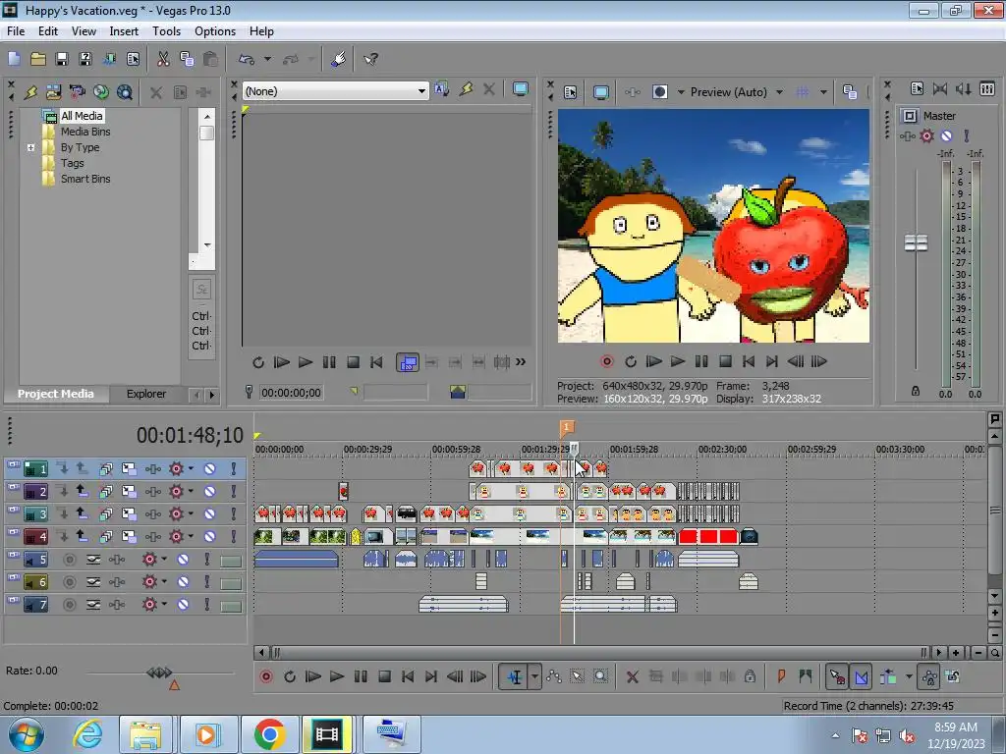Mute video track 3
Screen dimensions: 1006x754
(x=209, y=514)
